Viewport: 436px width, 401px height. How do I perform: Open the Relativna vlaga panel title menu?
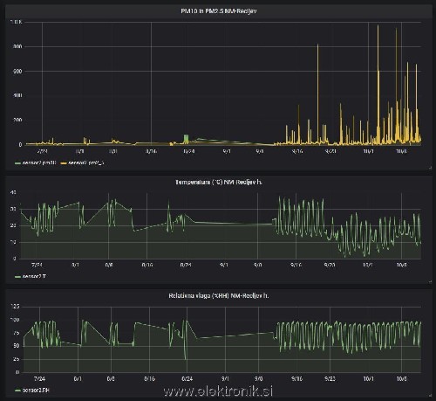point(219,296)
